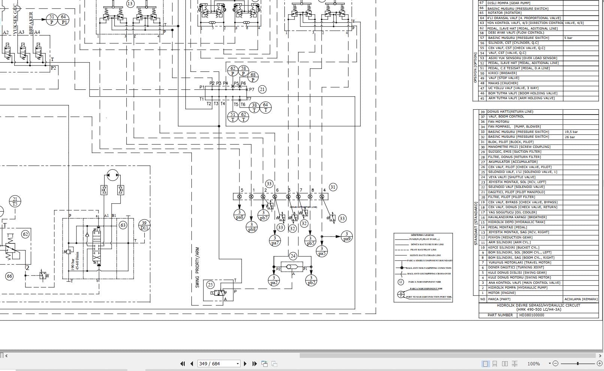Enable continuous page scrolling mode
Screen dimensions: 604x371
click(495, 364)
